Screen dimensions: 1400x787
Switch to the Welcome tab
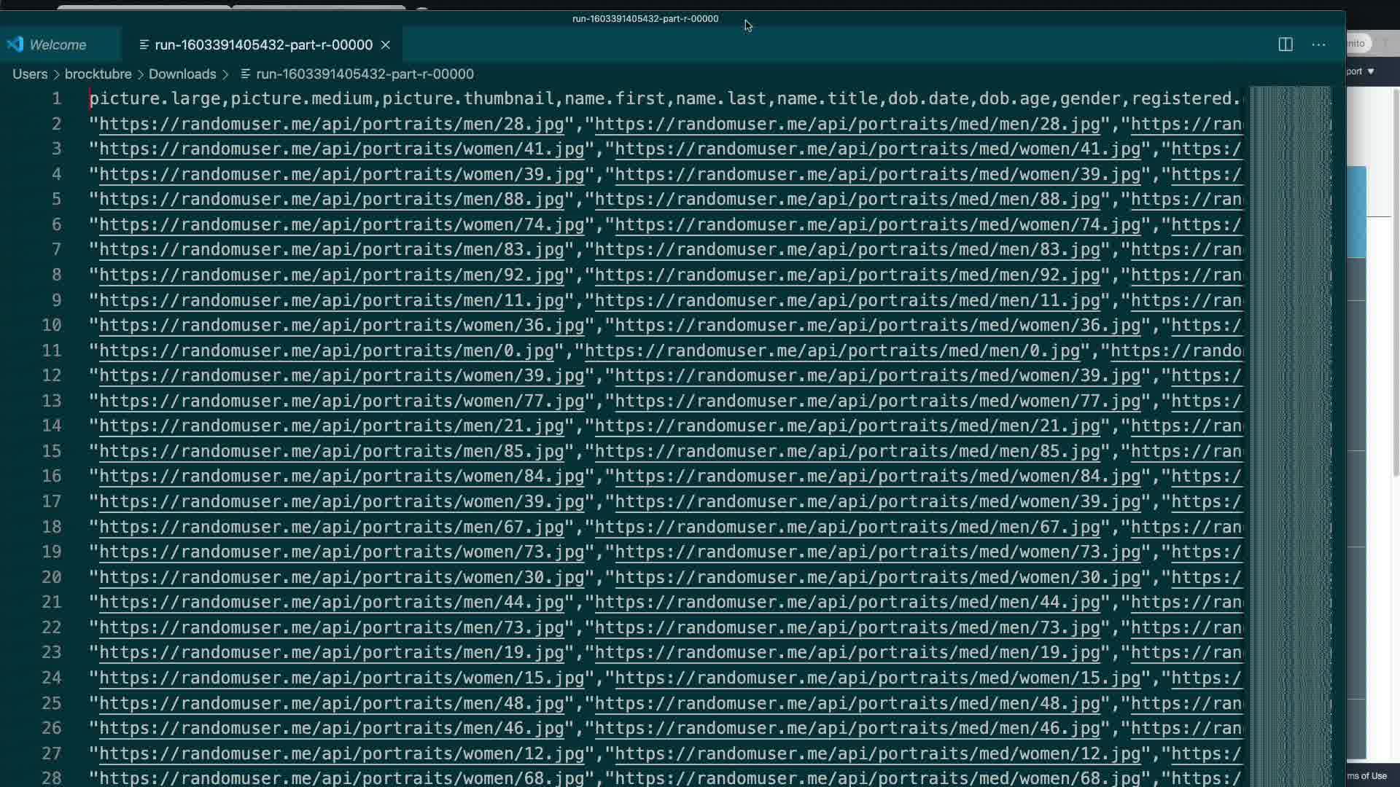[58, 44]
